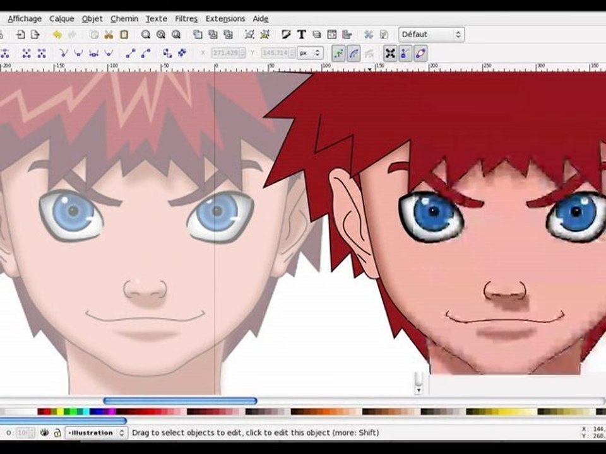Click the Export document icon
This screenshot has height=454, width=606.
click(x=35, y=35)
